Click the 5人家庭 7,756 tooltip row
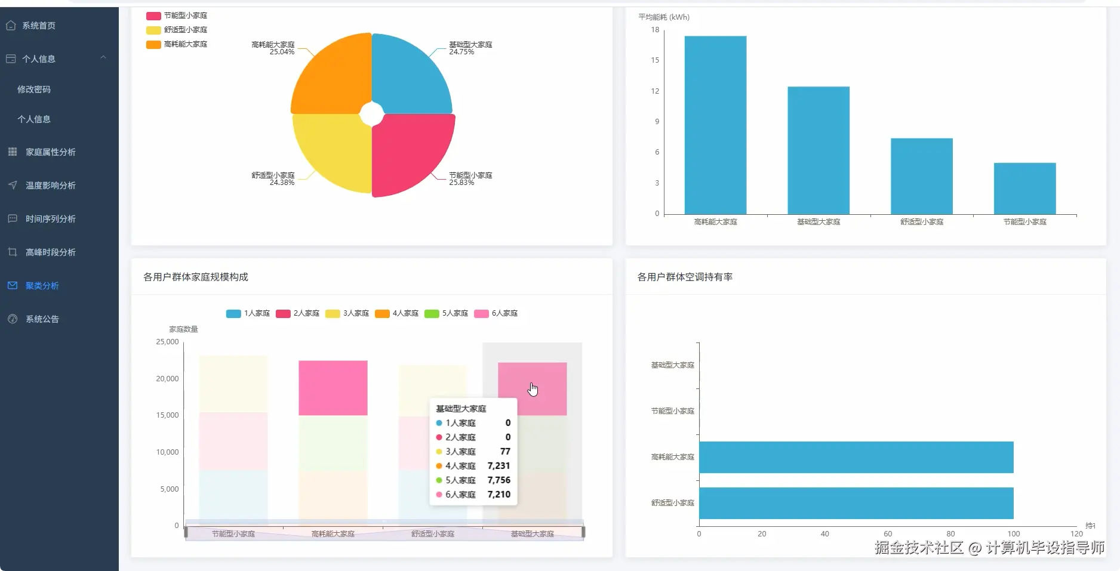1120x571 pixels. coord(473,480)
